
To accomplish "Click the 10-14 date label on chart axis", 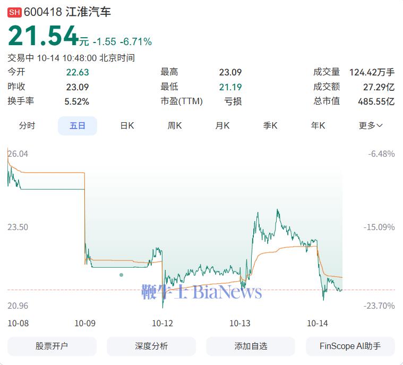I will [x=318, y=323].
